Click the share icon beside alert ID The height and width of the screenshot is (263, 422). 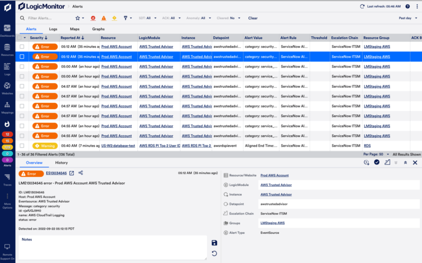(81, 173)
